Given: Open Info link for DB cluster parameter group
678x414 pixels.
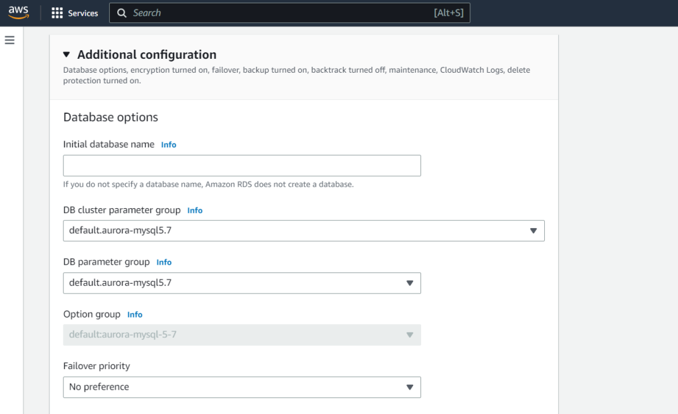Looking at the screenshot, I should click(x=195, y=210).
